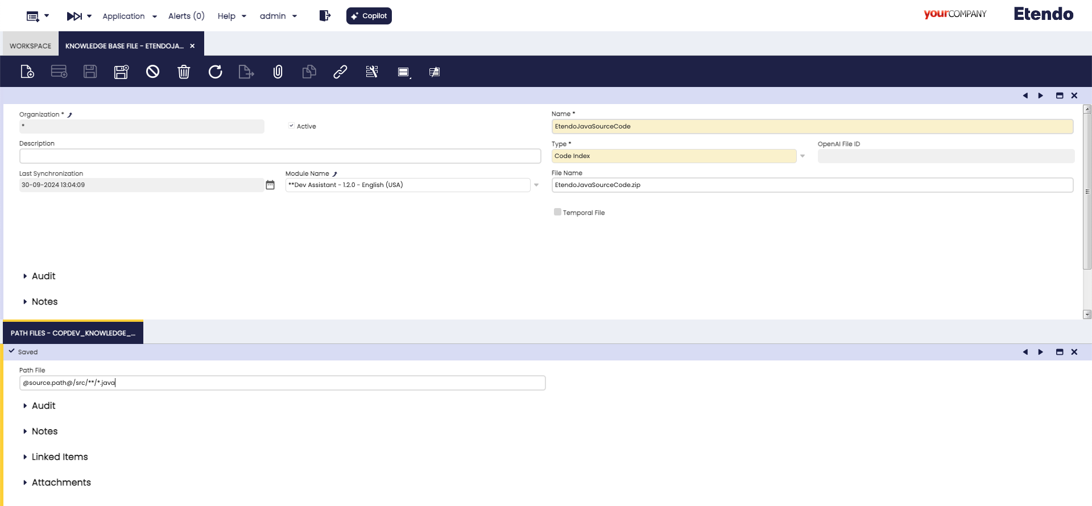This screenshot has height=506, width=1092.
Task: Click the File Name input field
Action: [812, 185]
